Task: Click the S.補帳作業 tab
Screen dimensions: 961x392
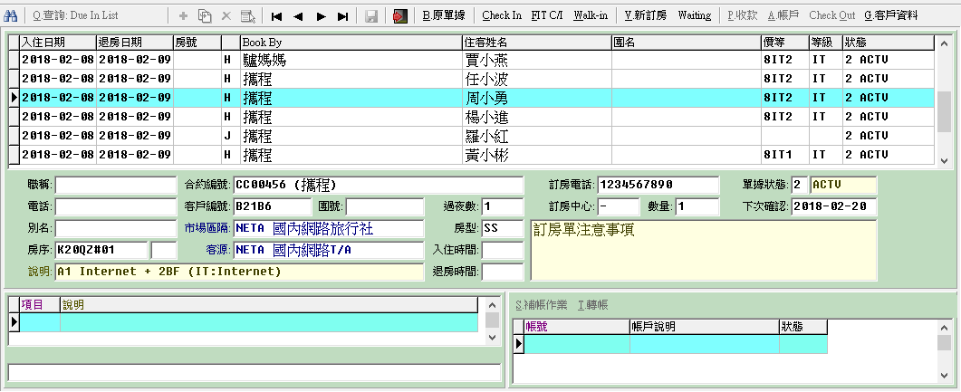Action: click(543, 305)
